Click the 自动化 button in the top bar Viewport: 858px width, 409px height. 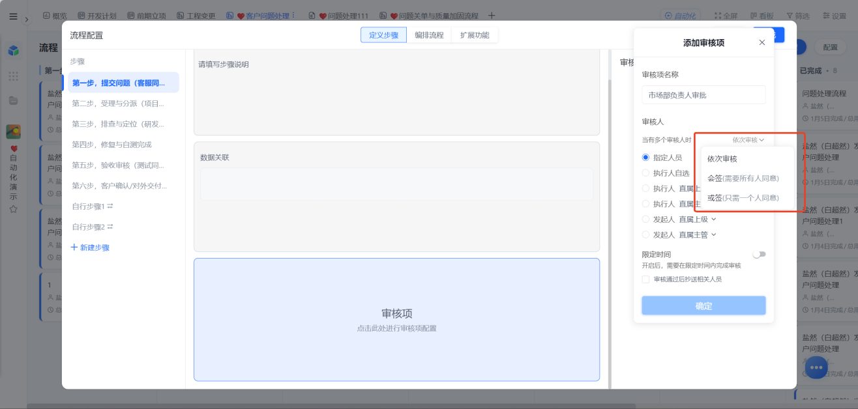click(x=679, y=16)
